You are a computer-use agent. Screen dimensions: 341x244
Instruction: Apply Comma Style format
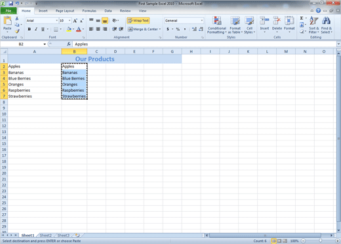[x=185, y=29]
